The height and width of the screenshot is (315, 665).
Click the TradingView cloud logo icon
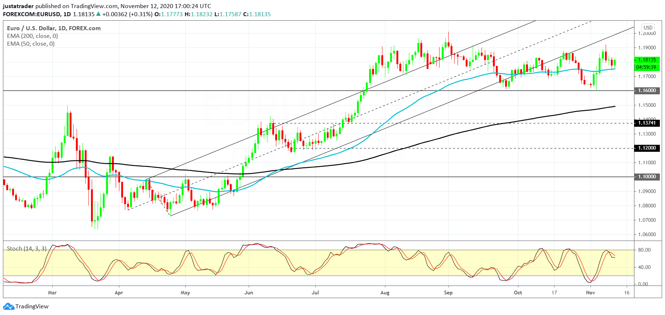[9, 307]
